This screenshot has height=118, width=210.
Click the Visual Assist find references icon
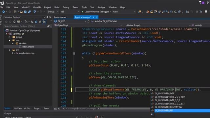pos(159,12)
